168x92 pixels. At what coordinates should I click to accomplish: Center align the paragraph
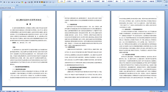[37, 2]
